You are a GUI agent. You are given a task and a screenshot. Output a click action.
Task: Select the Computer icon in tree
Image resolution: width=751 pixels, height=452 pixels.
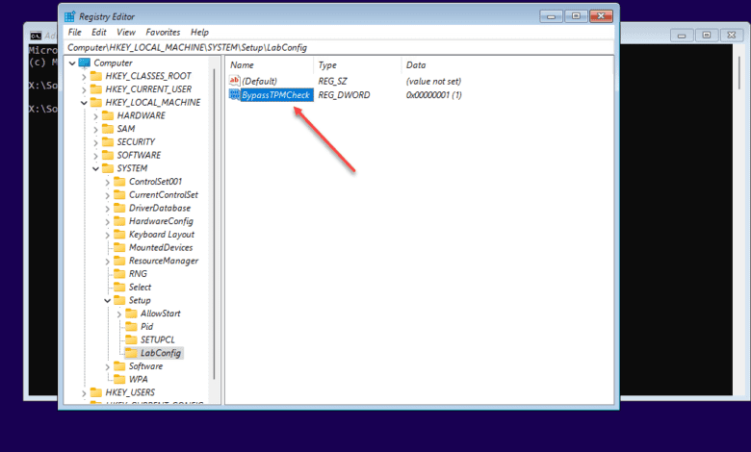85,63
